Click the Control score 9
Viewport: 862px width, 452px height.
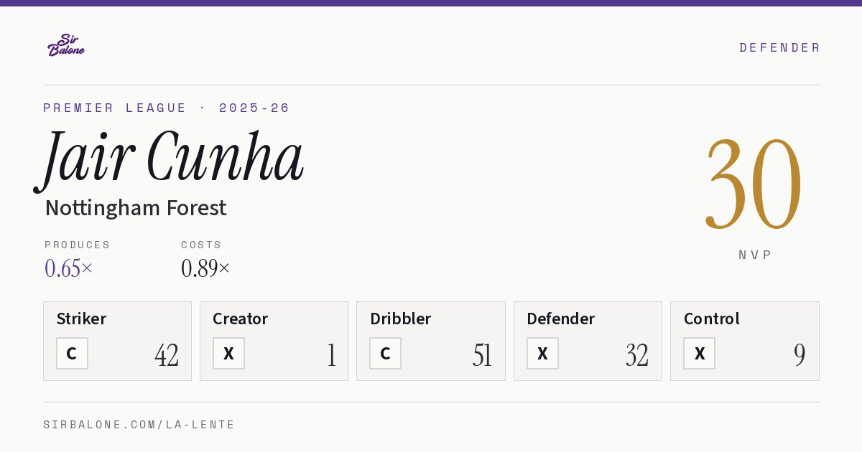click(x=800, y=355)
